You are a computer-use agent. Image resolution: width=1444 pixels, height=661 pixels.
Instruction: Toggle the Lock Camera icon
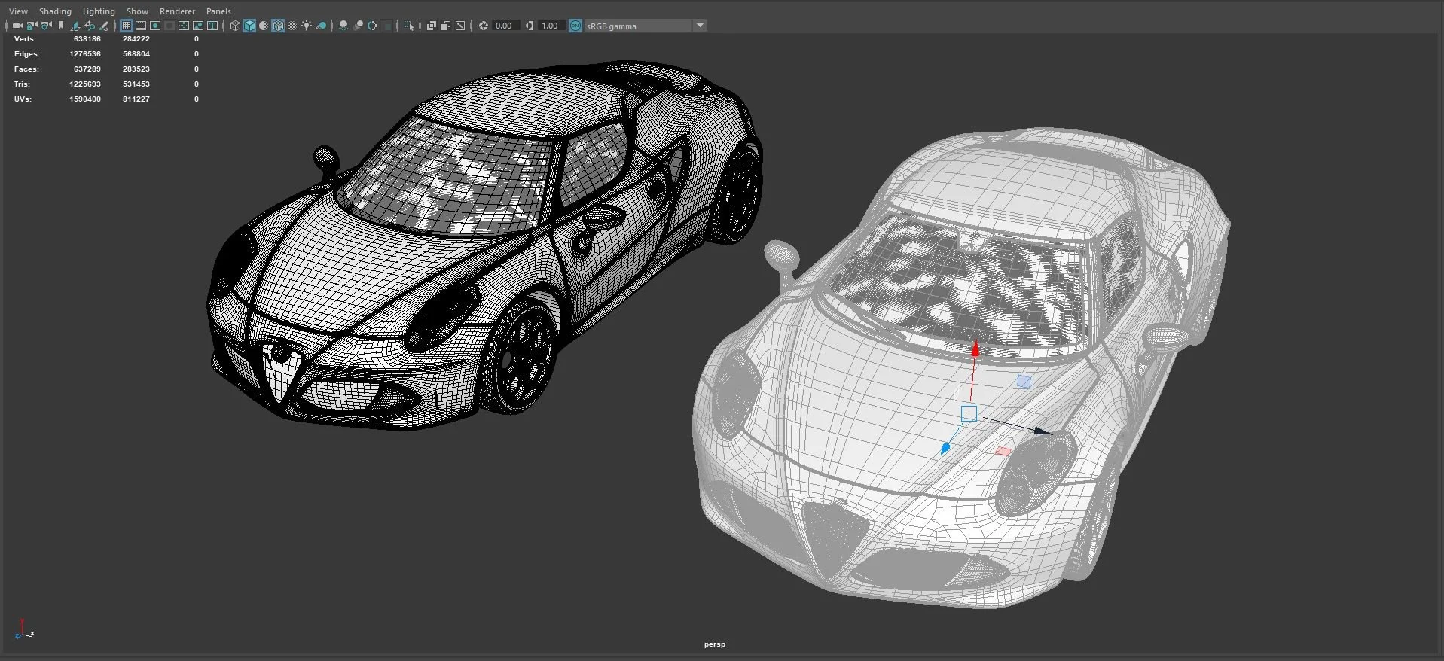click(32, 26)
